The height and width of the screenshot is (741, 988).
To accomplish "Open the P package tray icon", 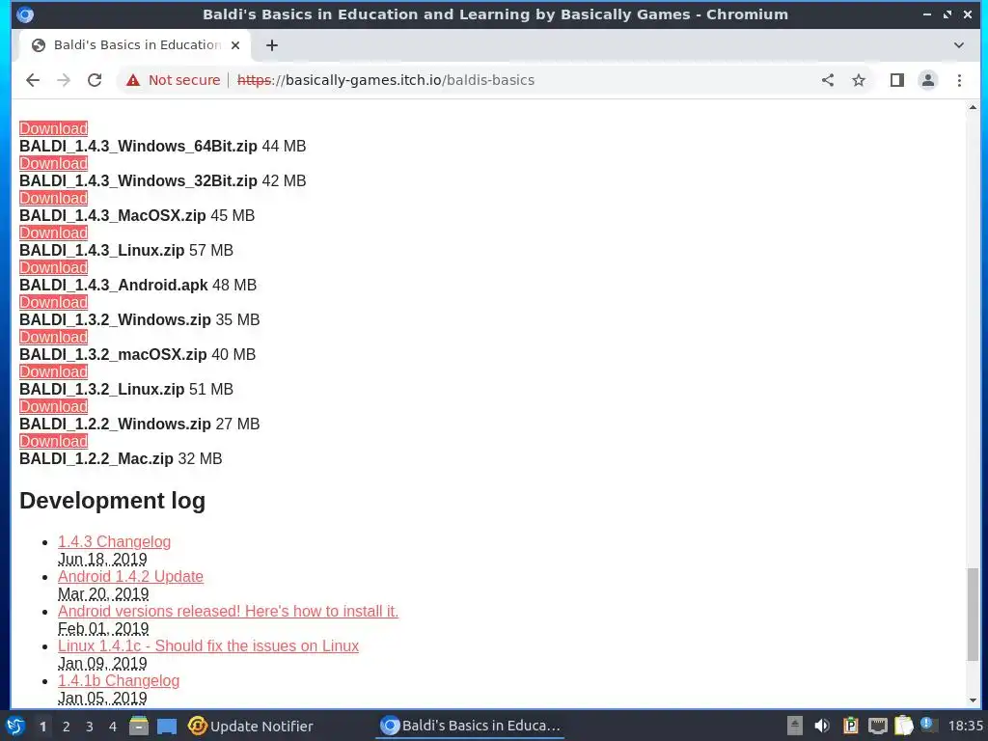I will point(850,726).
